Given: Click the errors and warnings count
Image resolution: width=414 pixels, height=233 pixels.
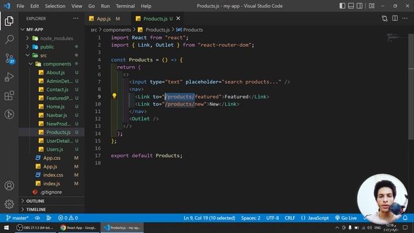Looking at the screenshot, I should [68, 218].
